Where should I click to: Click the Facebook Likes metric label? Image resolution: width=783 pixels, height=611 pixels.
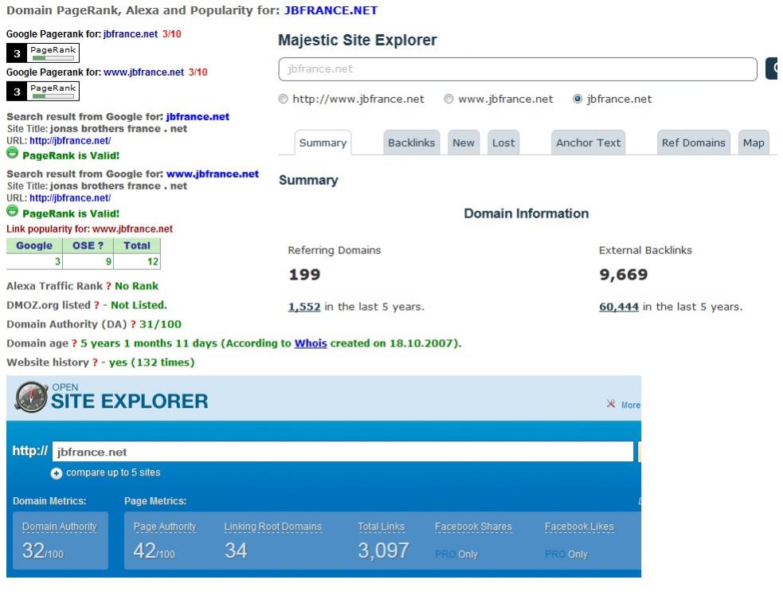point(579,527)
